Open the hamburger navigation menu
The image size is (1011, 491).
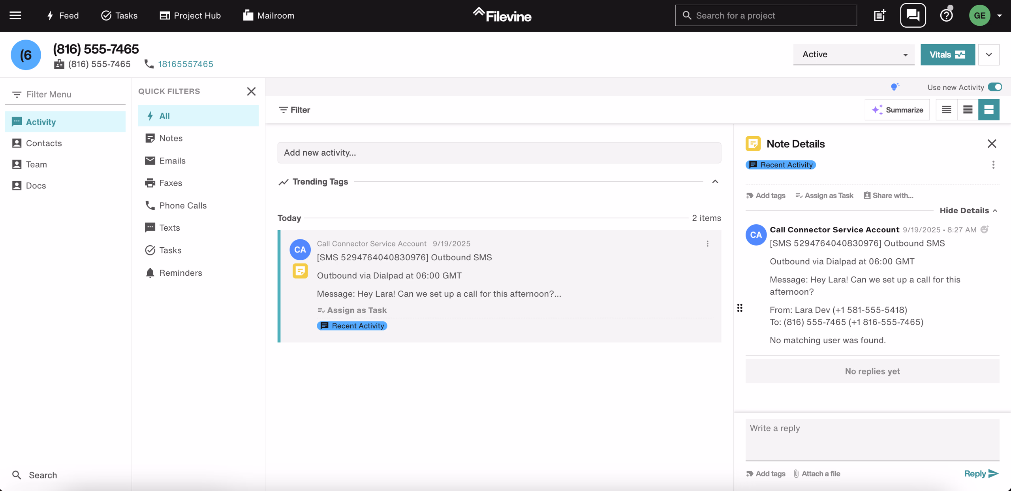point(15,15)
